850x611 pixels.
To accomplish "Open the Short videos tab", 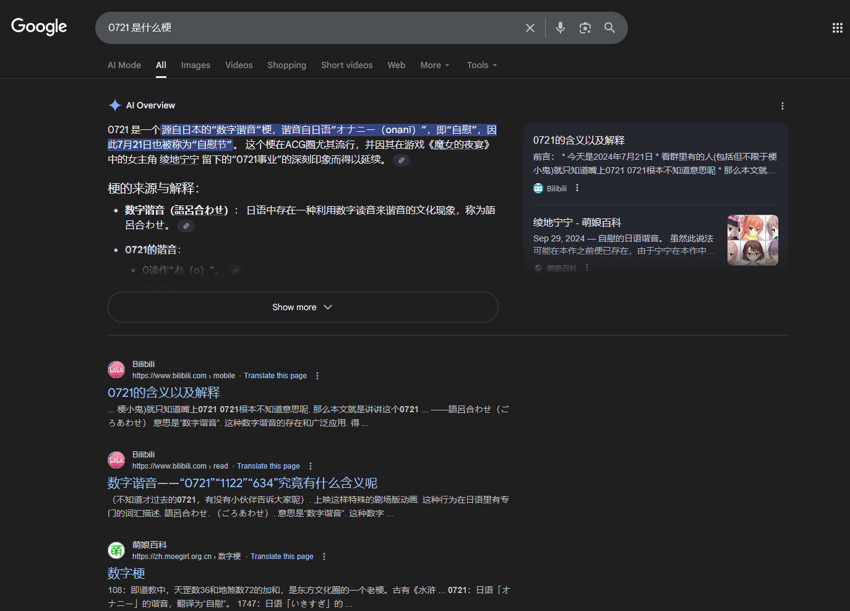I will [x=346, y=65].
